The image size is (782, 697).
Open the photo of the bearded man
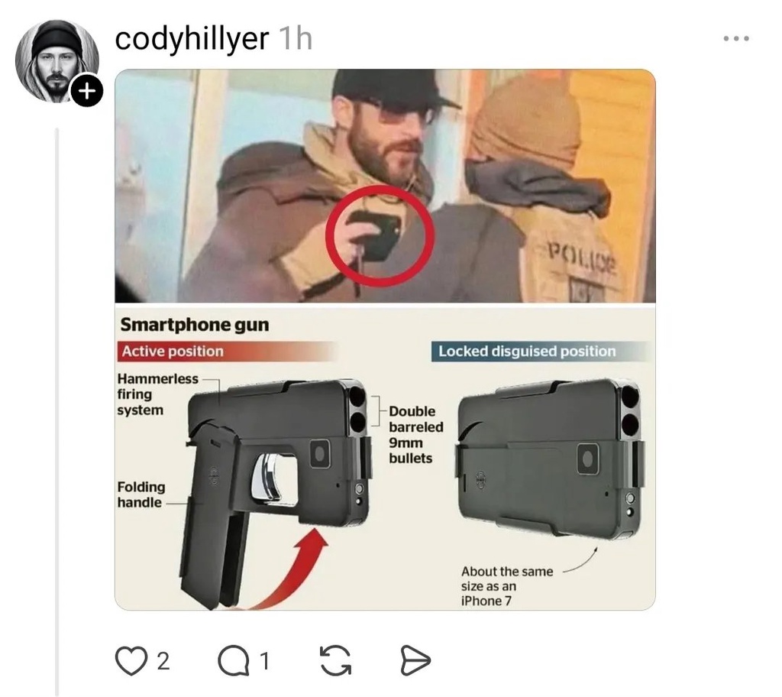[385, 186]
